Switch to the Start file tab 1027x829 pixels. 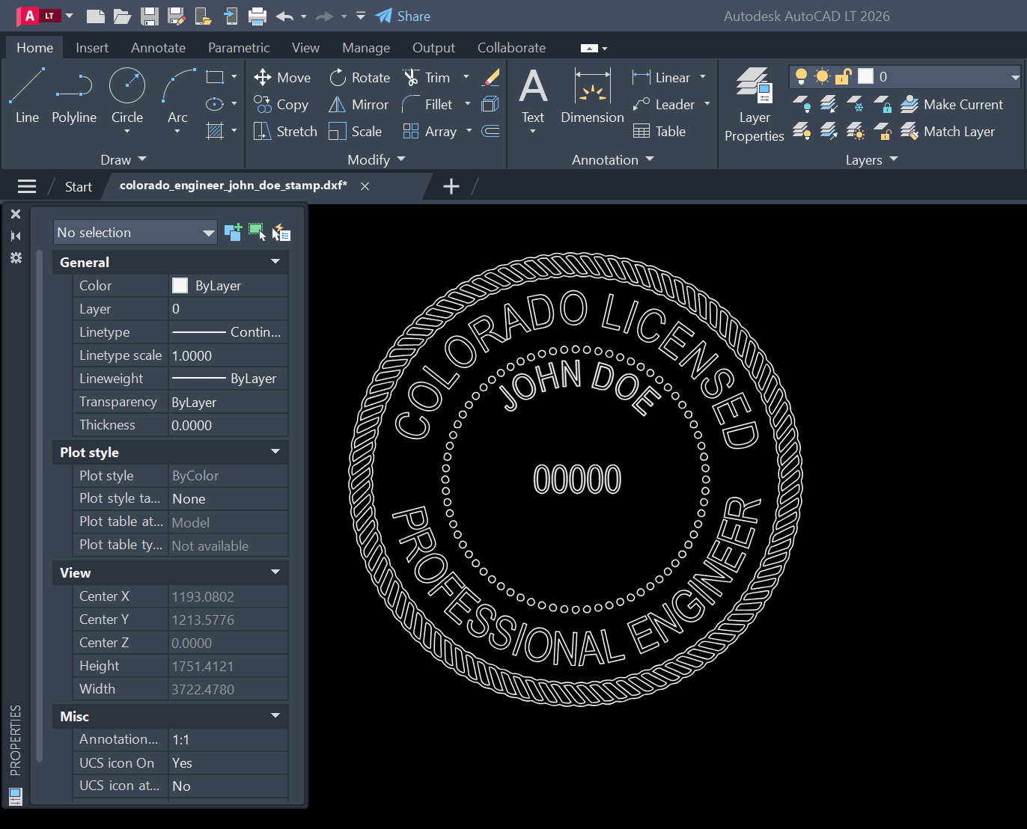click(78, 187)
